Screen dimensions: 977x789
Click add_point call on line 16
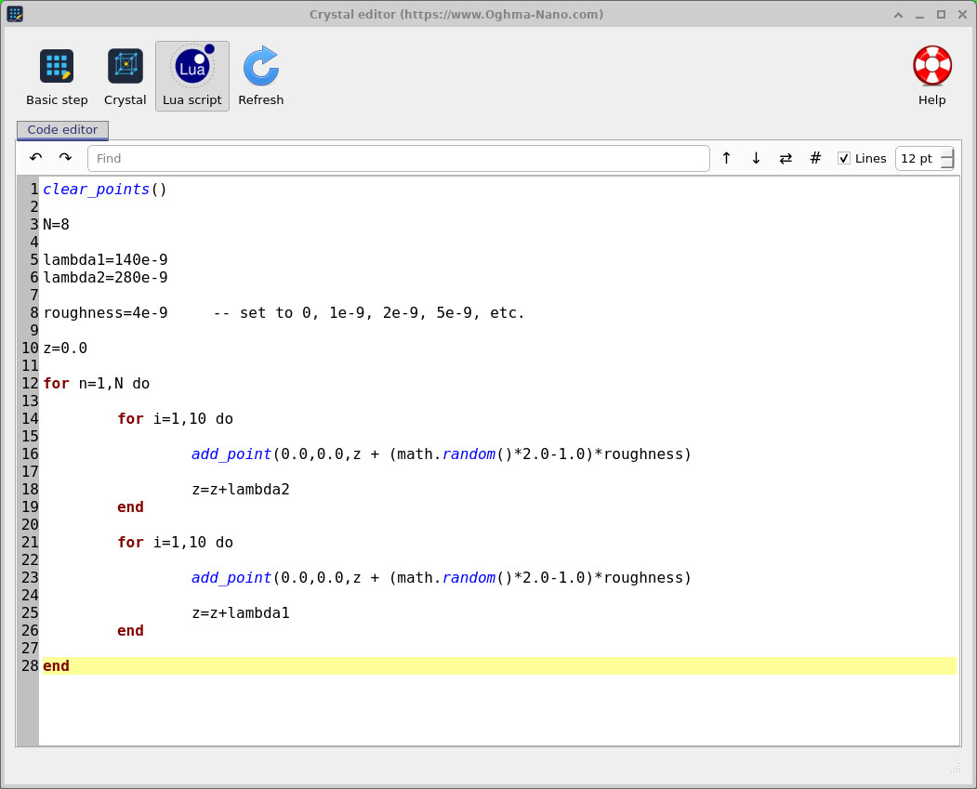442,454
